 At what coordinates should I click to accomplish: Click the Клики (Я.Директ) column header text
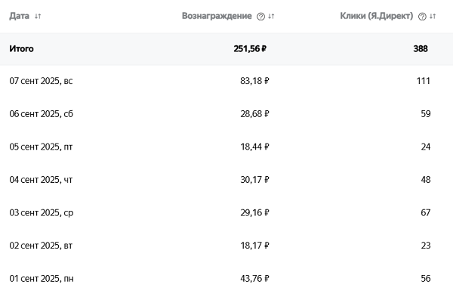(x=377, y=16)
